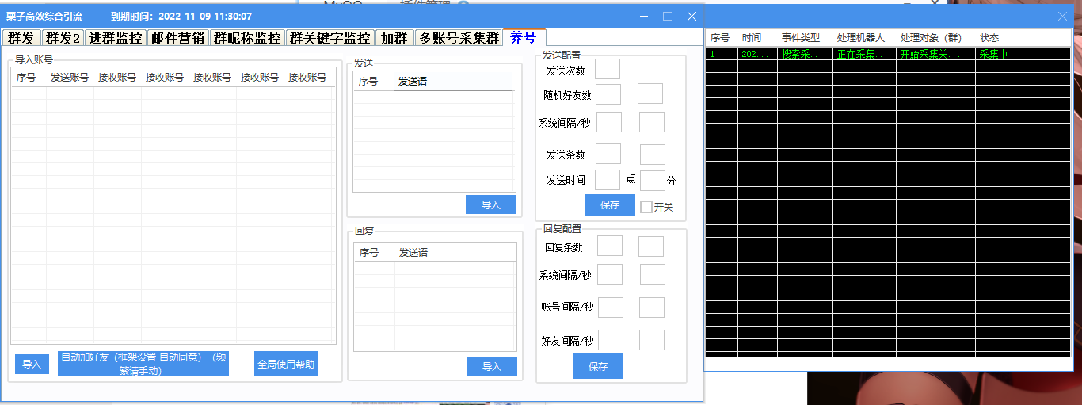Screen dimensions: 1082x405
Task: Click first 系统间隔/秒 field in 回复配置
Action: (610, 274)
